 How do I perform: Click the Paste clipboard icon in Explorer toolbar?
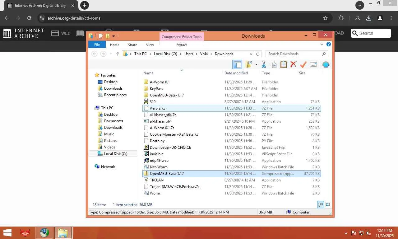284,64
